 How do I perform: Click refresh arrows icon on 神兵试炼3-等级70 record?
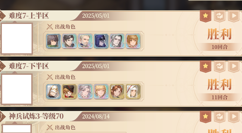pyautogui.click(x=219, y=117)
